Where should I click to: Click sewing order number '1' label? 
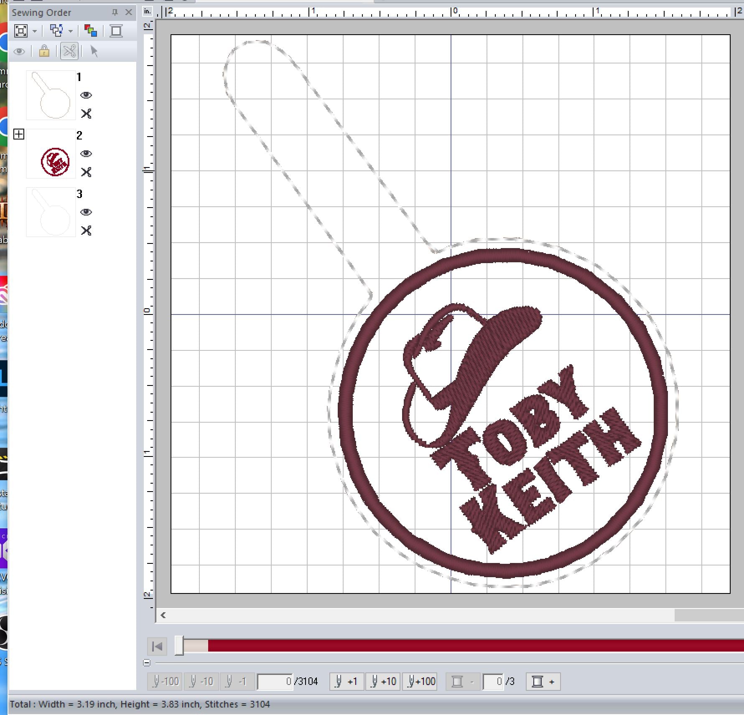point(79,77)
